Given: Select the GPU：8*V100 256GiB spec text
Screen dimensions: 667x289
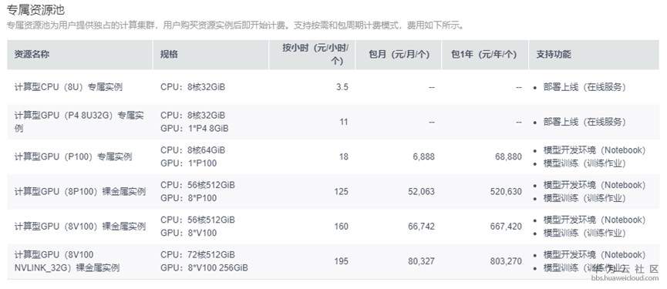Looking at the screenshot, I should click(204, 267).
